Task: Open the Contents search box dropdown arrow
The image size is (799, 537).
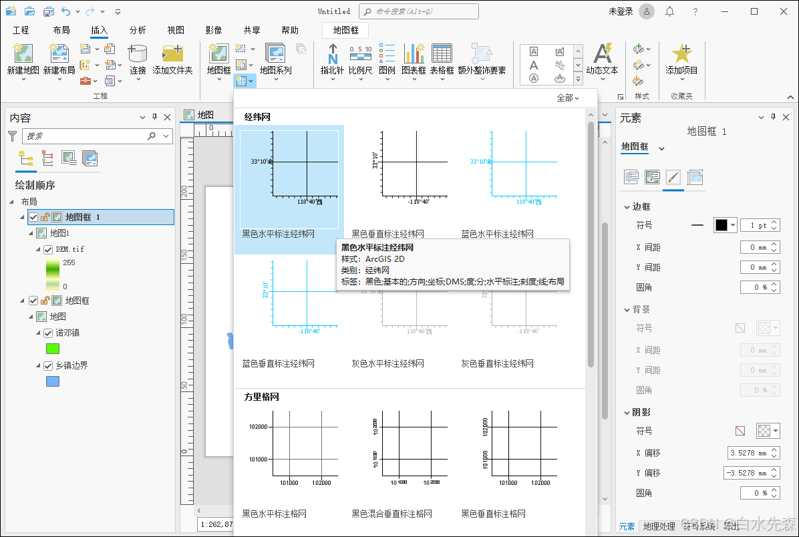Action: 166,136
